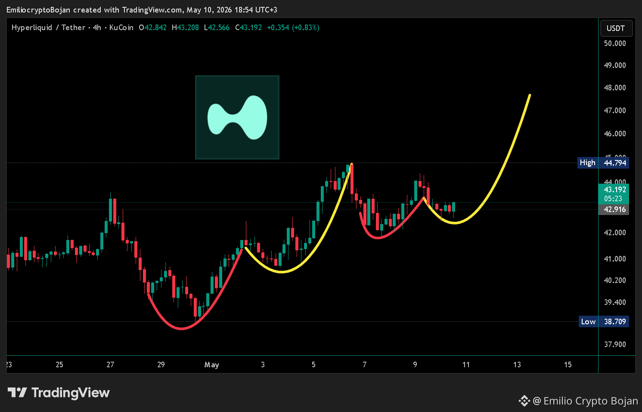642x412 pixels.
Task: Click the green current price label 43.192
Action: click(x=614, y=190)
